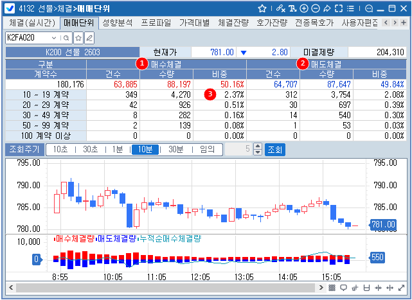Click the zoom-out minus icon in the title bar

pos(315,8)
